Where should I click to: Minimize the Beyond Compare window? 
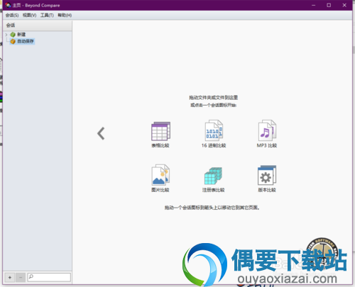coord(314,5)
